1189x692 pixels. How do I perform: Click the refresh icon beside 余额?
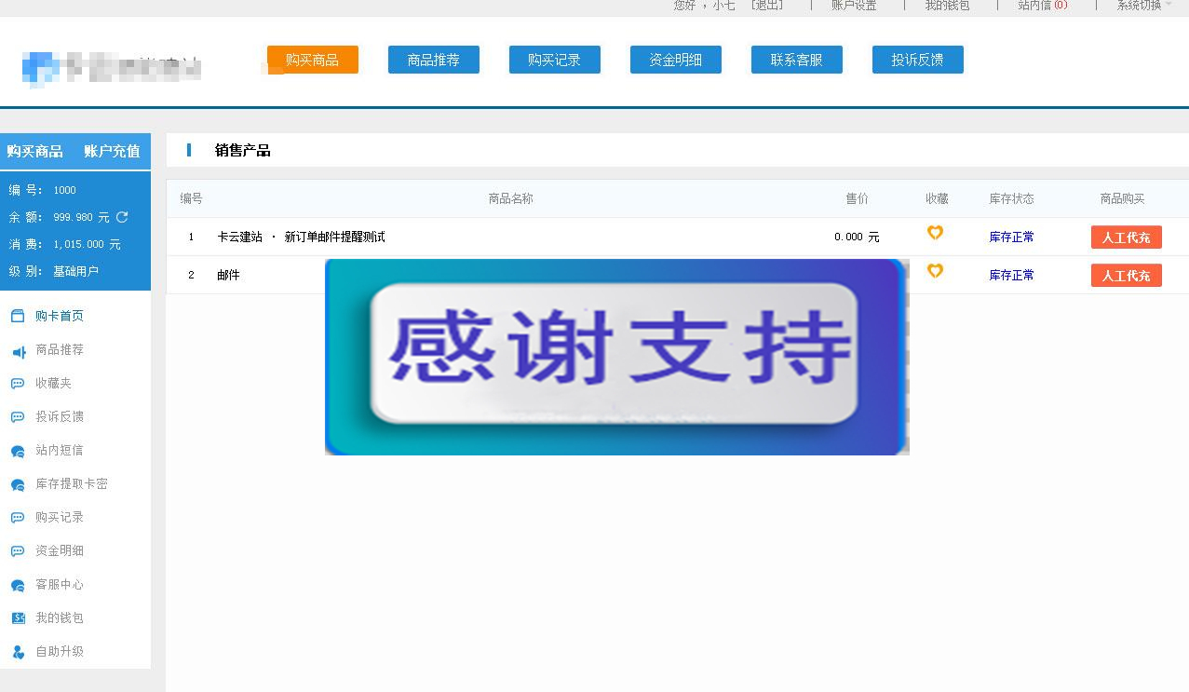[122, 216]
